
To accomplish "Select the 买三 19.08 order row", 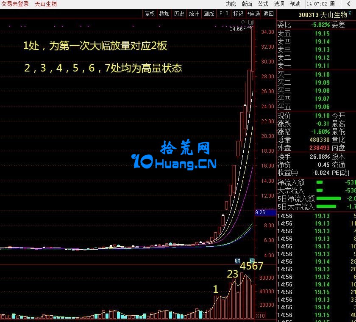I will point(316,91).
